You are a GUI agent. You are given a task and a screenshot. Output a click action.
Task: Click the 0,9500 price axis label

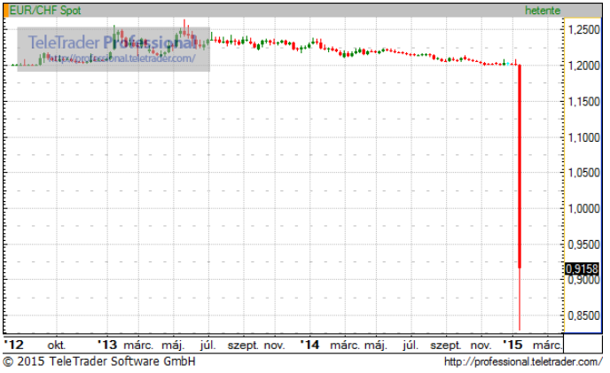pyautogui.click(x=584, y=245)
